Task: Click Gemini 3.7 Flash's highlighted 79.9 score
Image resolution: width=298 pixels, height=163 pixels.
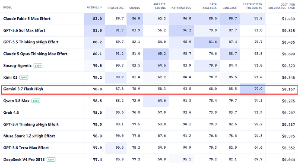Action: (x=252, y=89)
